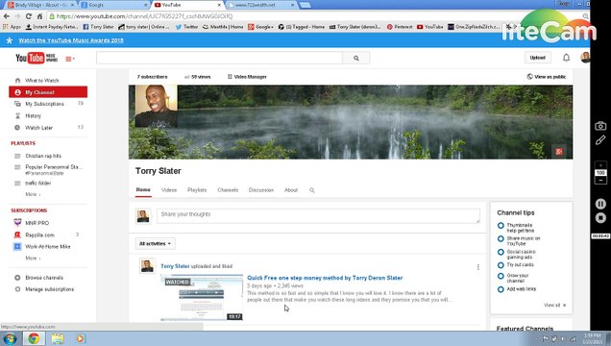Click Google+ icon on channel banner
The image size is (611, 346).
(559, 152)
